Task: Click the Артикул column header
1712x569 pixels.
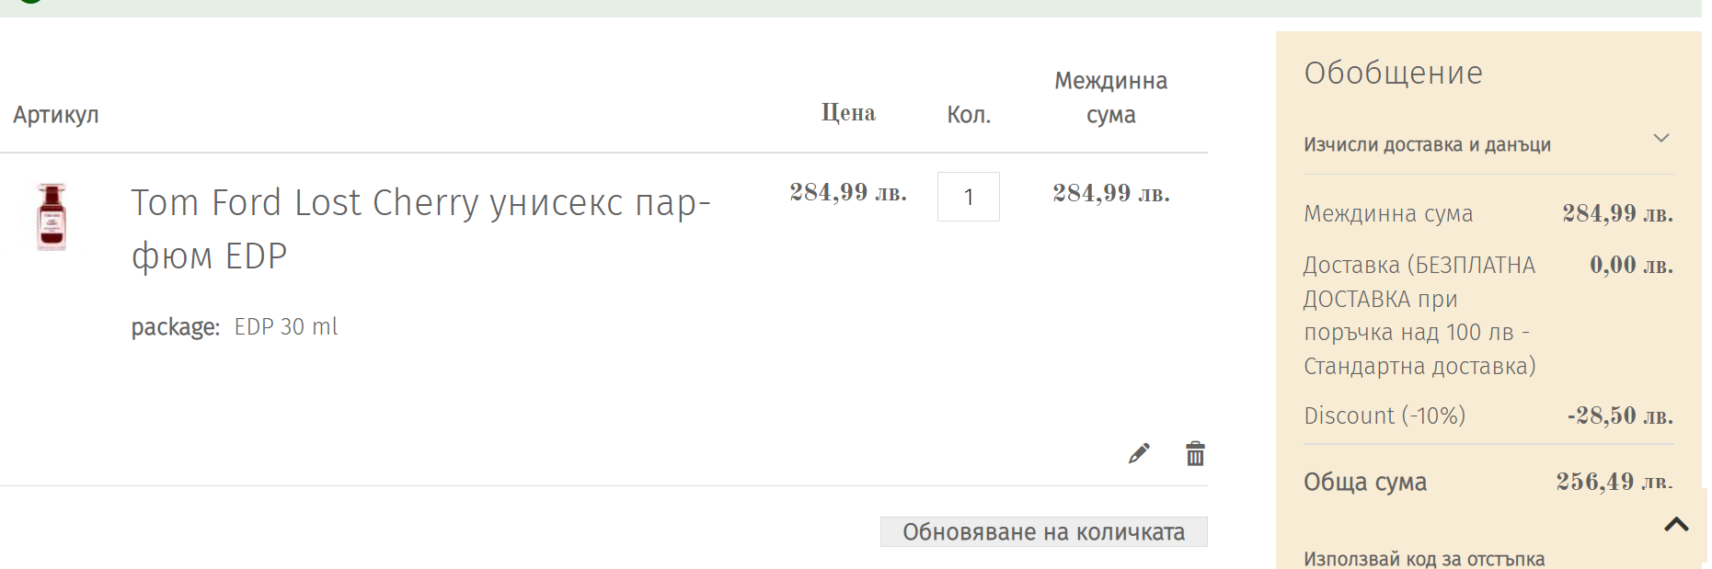Action: coord(56,115)
